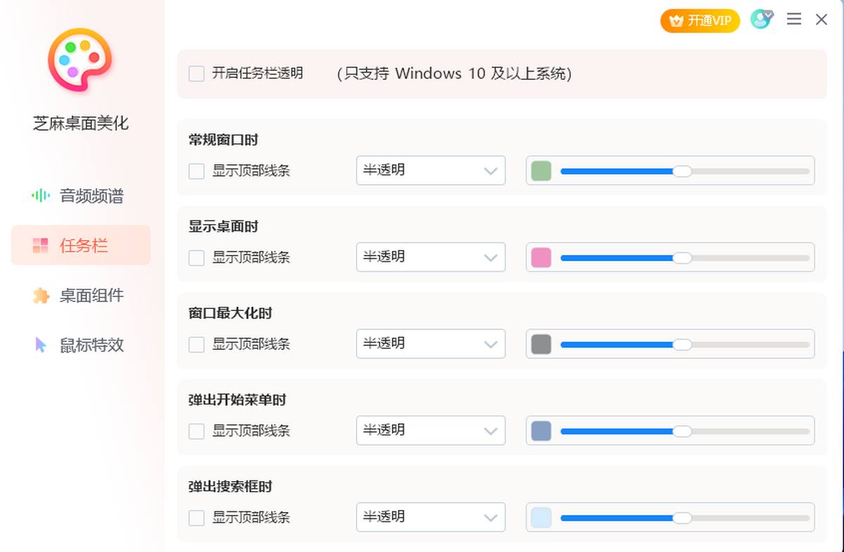Open the 半透明 dropdown under 弹出开始菜单时
Screen dimensions: 844x552
point(430,431)
